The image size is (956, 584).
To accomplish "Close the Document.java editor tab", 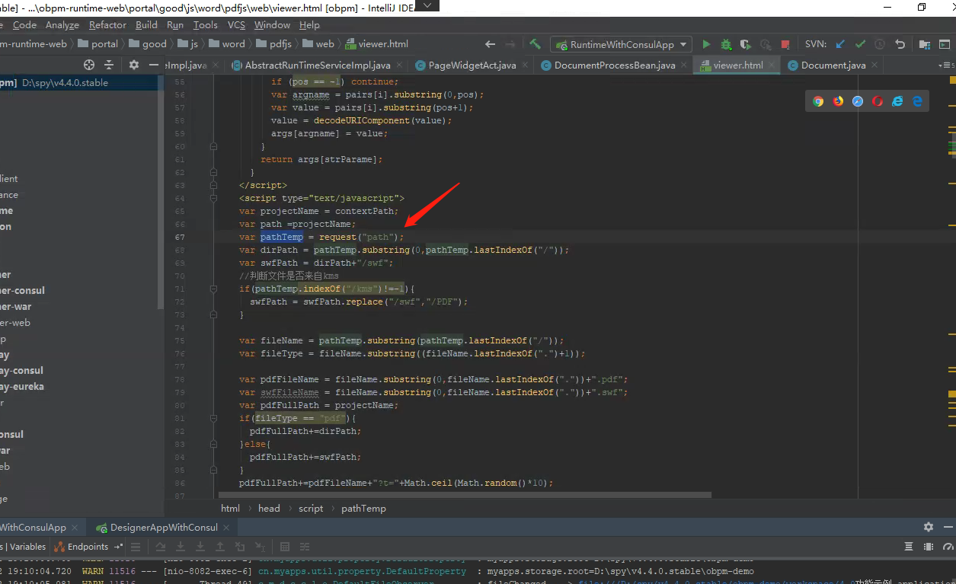I will pyautogui.click(x=873, y=65).
